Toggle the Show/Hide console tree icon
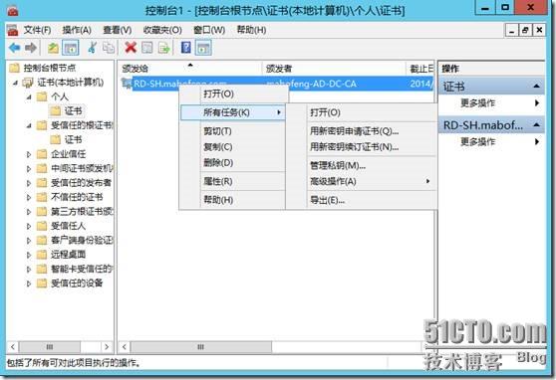This screenshot has width=556, height=380. [70, 48]
